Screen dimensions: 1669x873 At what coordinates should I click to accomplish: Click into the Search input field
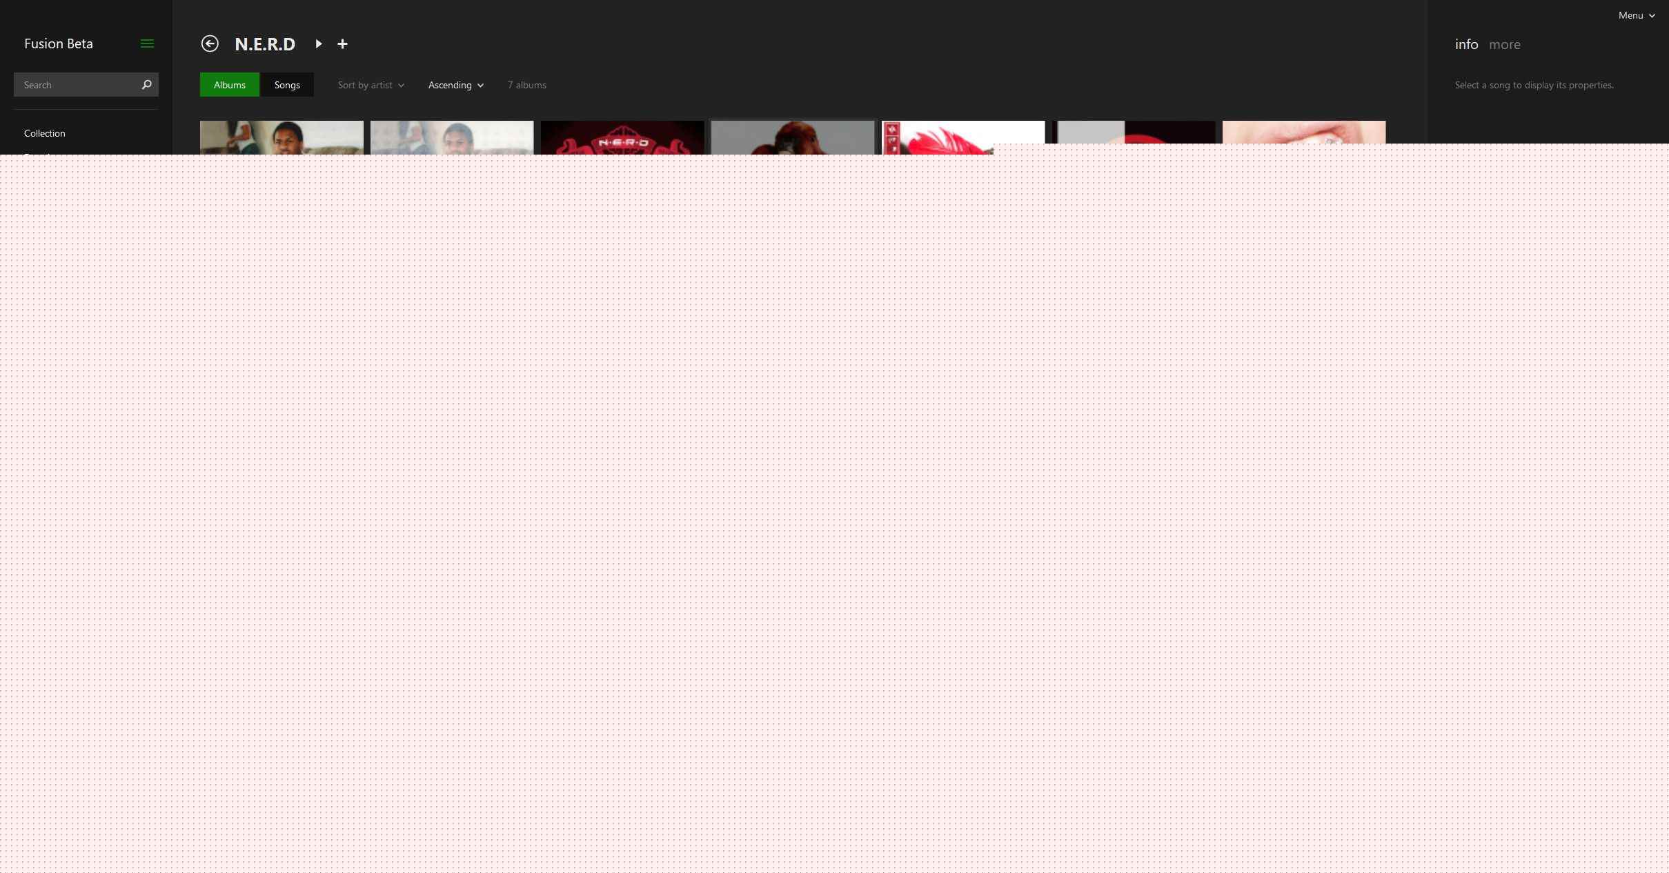[76, 85]
